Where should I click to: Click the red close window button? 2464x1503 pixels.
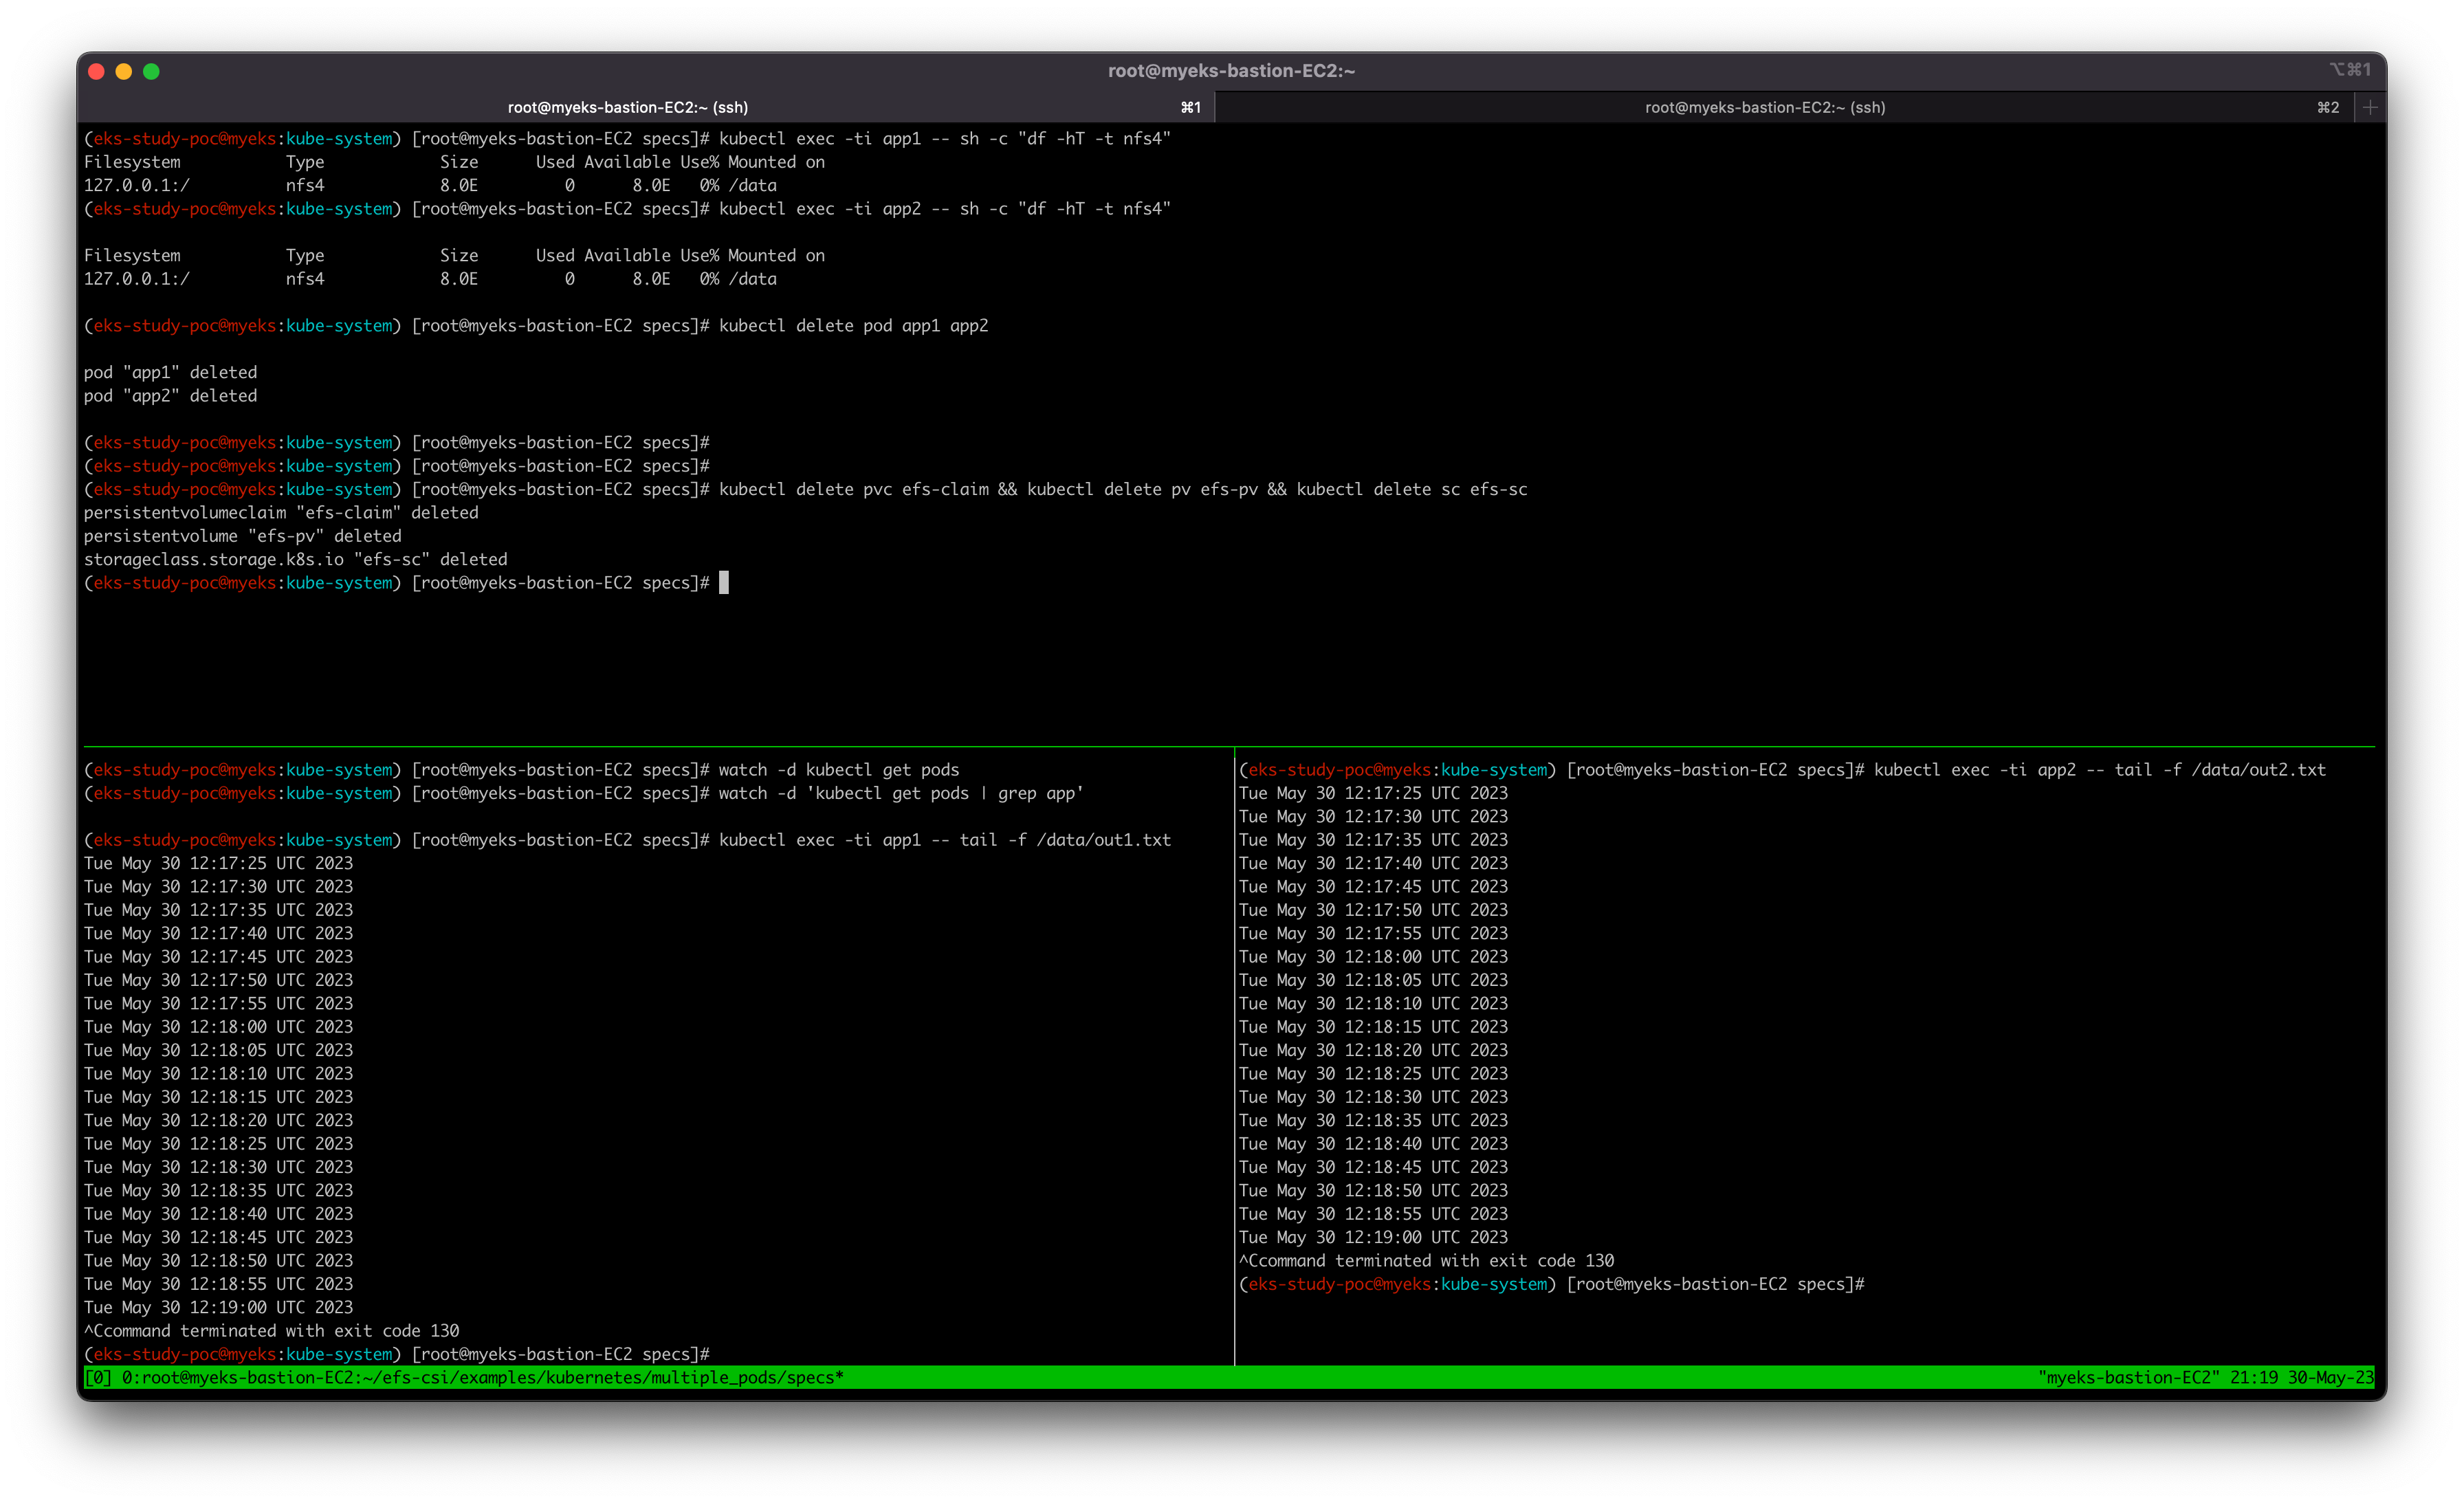(x=97, y=71)
